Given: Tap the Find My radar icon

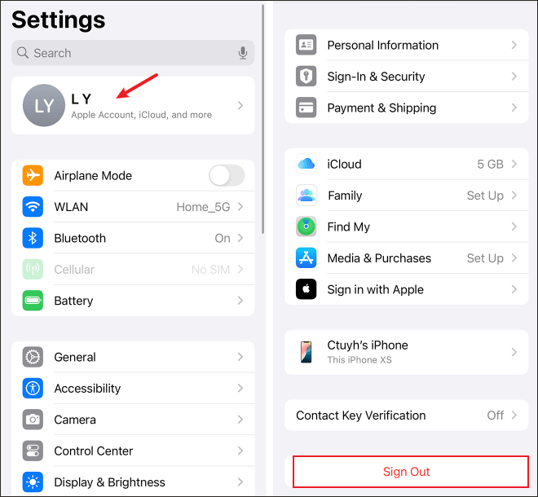Looking at the screenshot, I should (x=306, y=227).
